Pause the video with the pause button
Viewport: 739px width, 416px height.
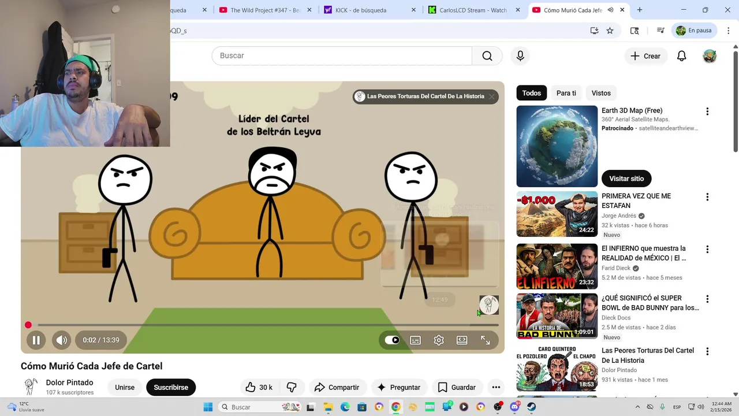(x=36, y=340)
